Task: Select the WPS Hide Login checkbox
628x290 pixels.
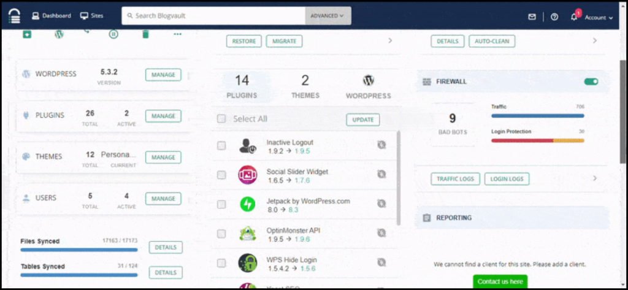Action: (221, 263)
